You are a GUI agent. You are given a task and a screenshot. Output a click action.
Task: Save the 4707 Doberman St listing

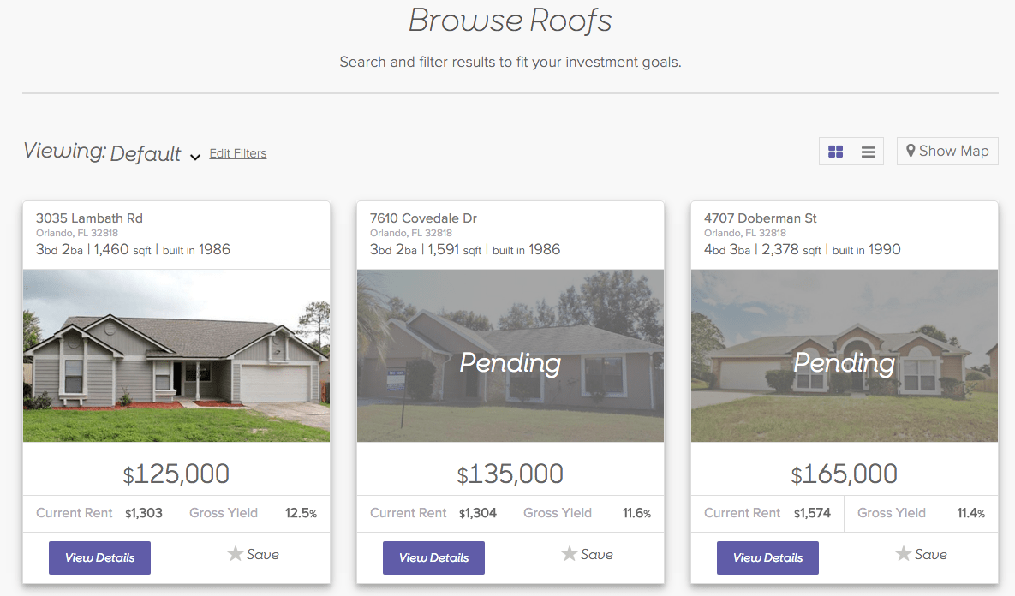[x=922, y=555]
